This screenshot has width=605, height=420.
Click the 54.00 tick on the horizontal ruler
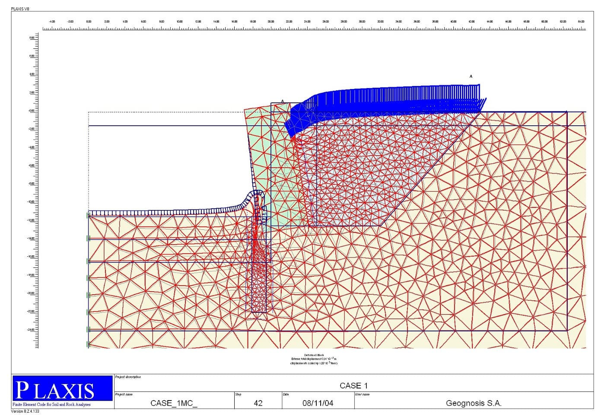[581, 21]
